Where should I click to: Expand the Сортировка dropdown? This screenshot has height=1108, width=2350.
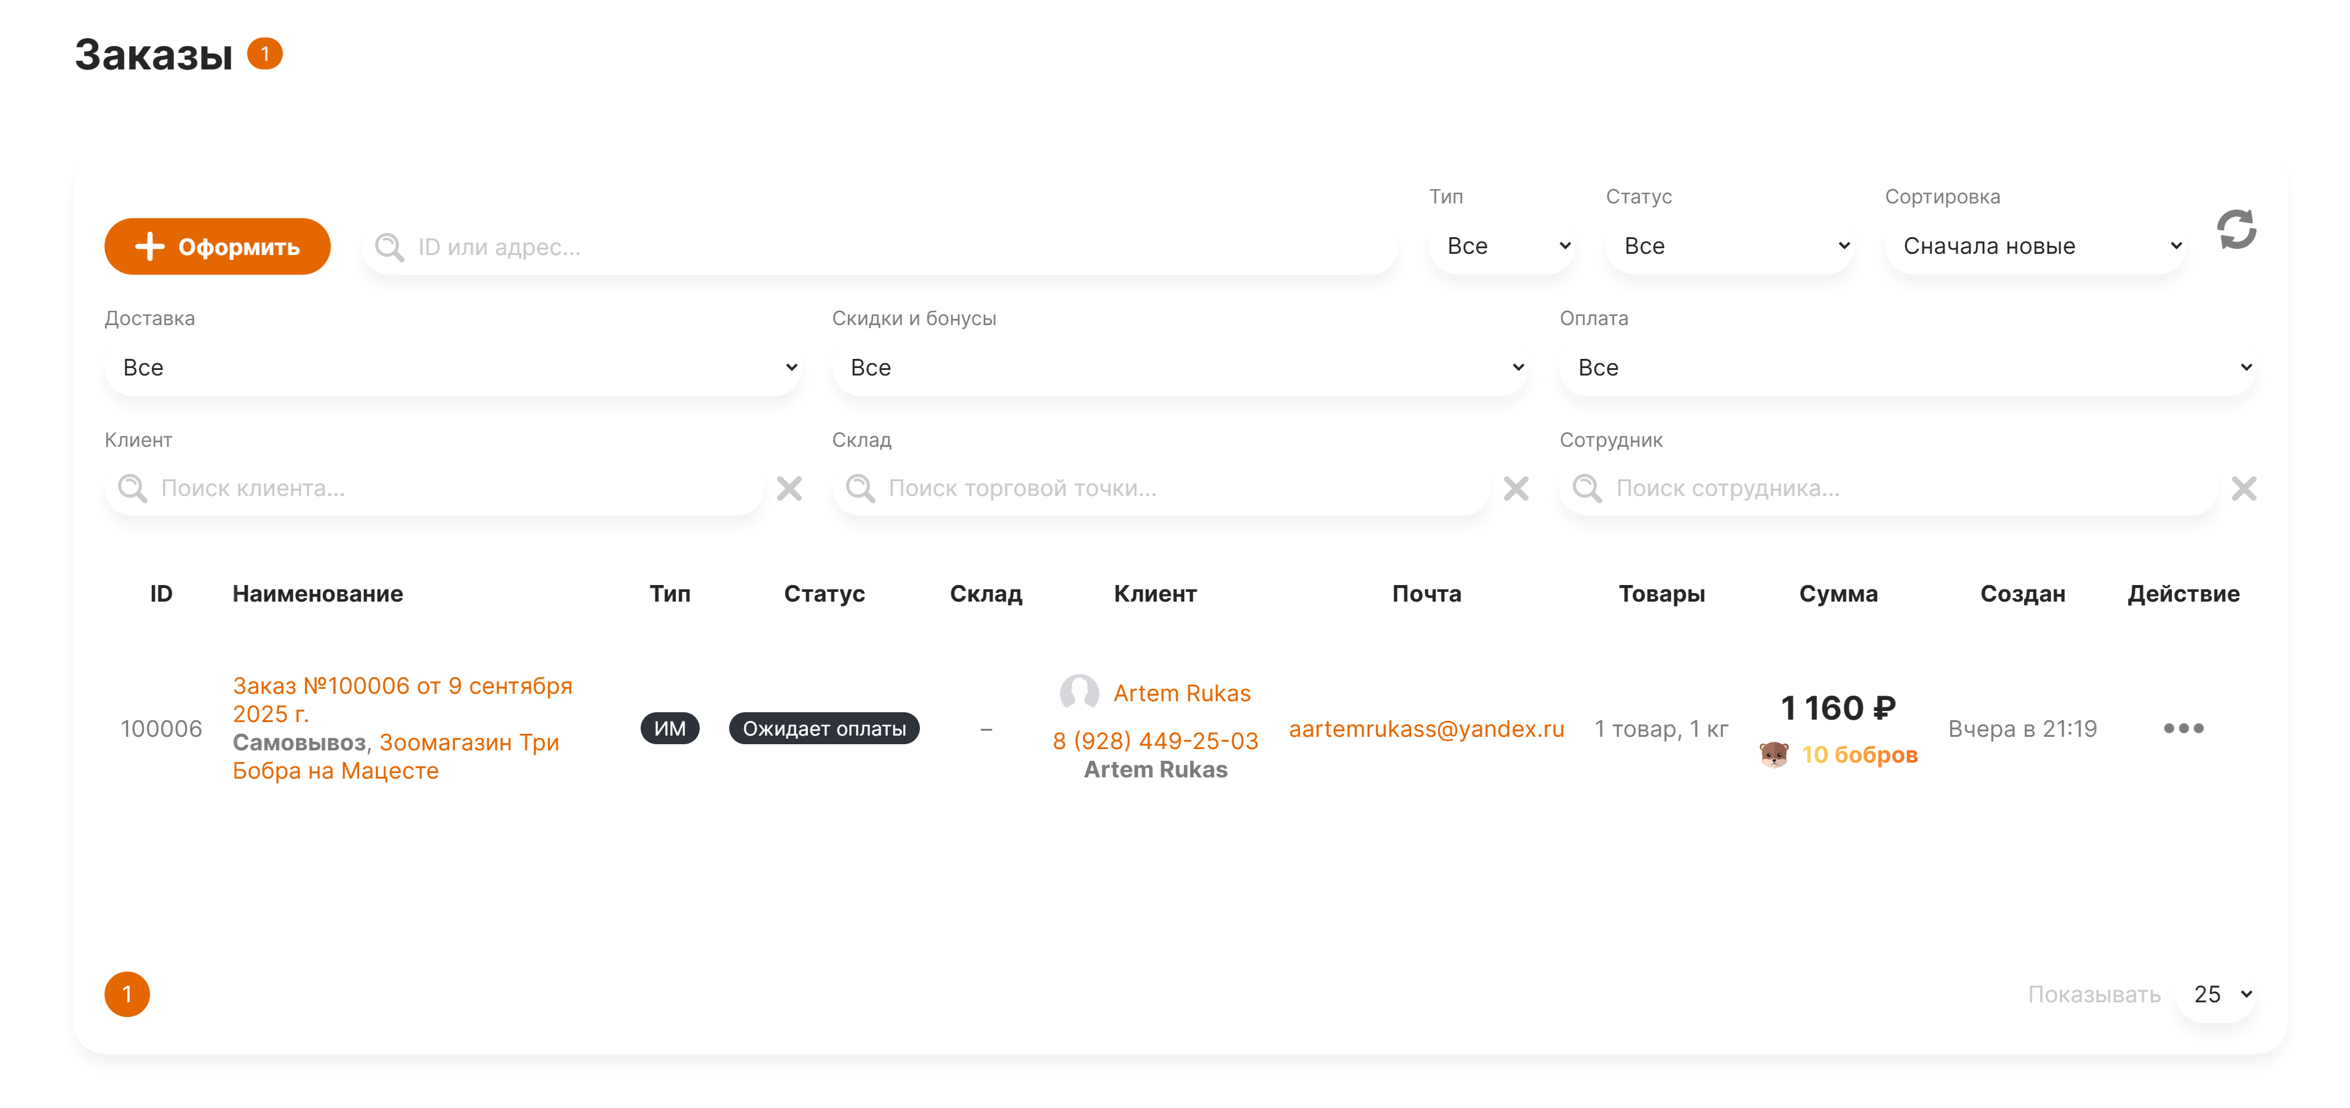pyautogui.click(x=2035, y=246)
